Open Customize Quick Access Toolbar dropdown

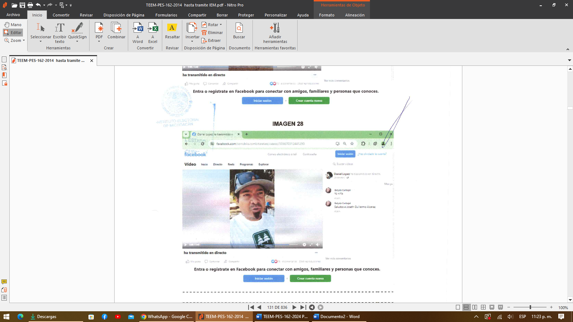coord(71,5)
